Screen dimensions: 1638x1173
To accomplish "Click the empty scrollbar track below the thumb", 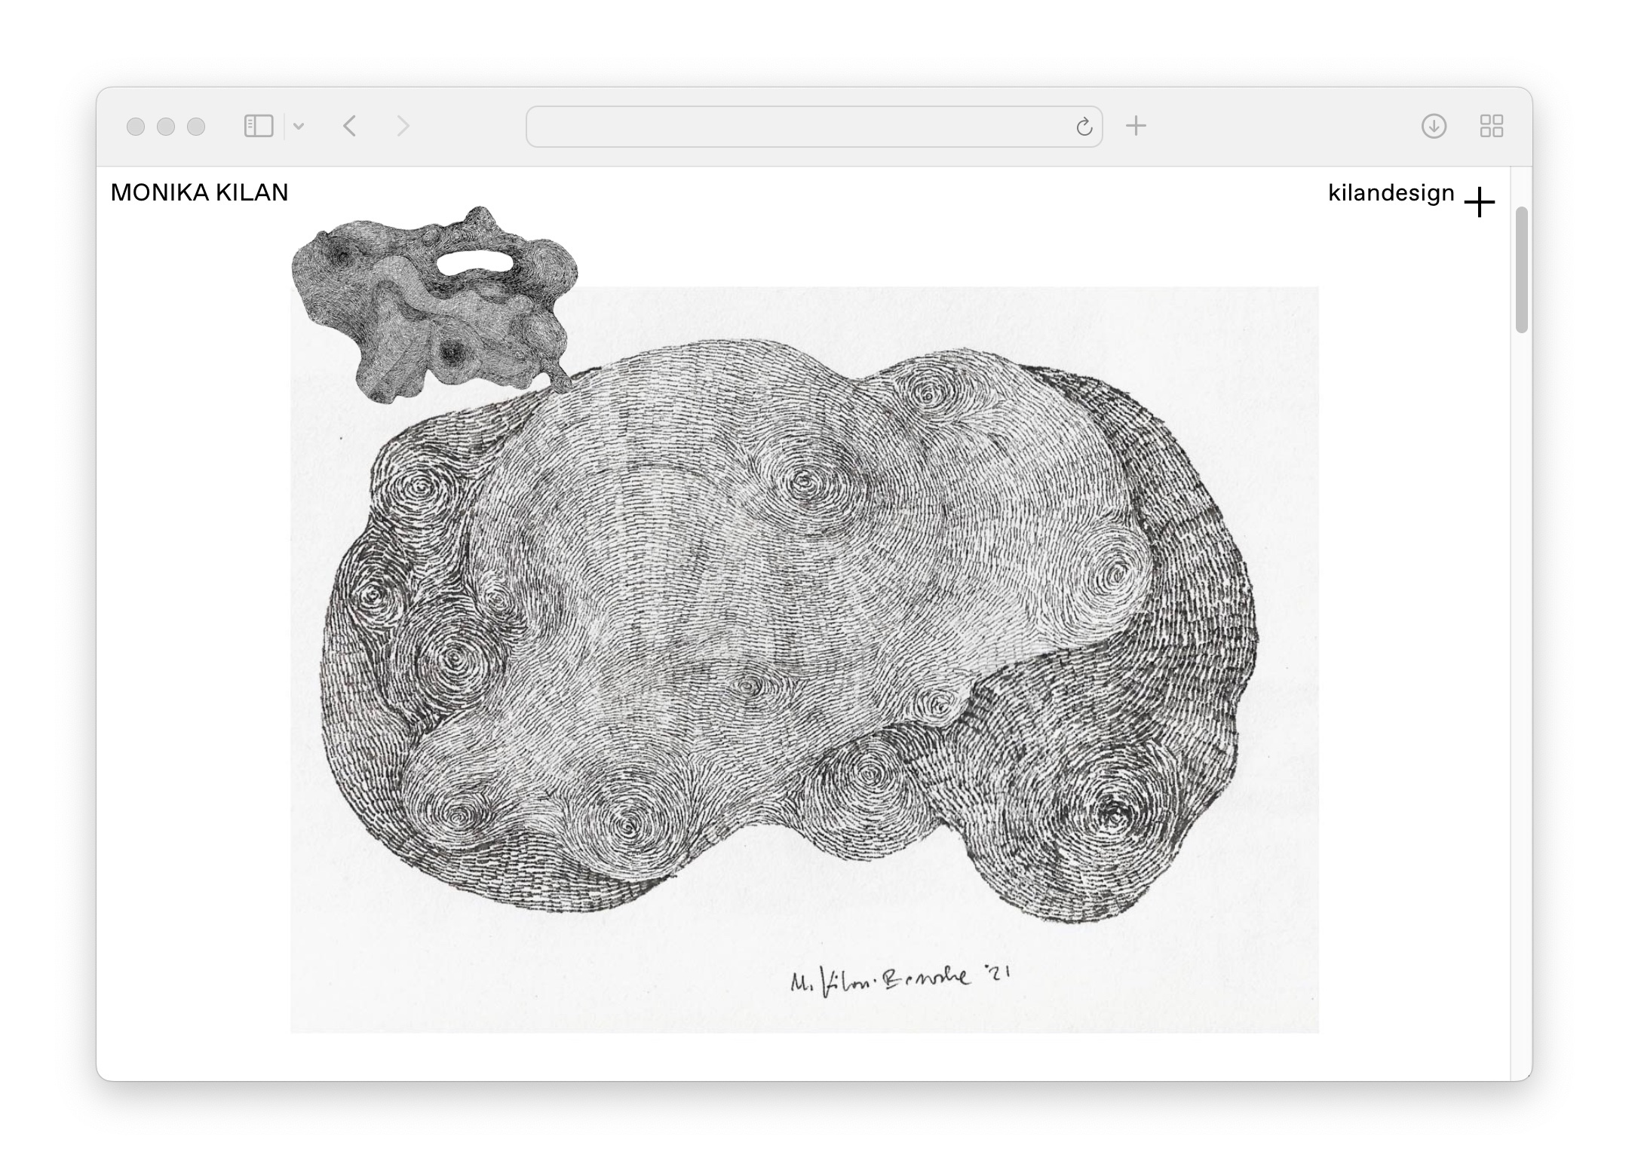I will tap(1521, 678).
